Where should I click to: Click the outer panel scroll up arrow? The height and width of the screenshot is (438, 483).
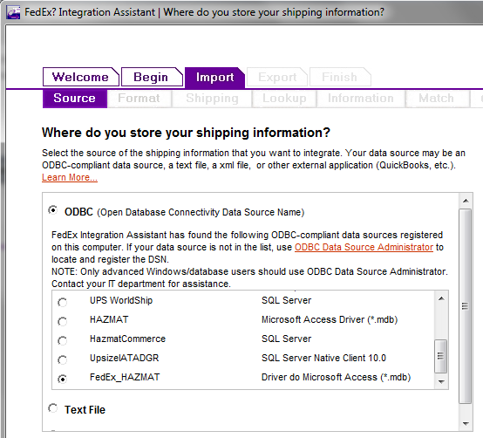pyautogui.click(x=466, y=201)
